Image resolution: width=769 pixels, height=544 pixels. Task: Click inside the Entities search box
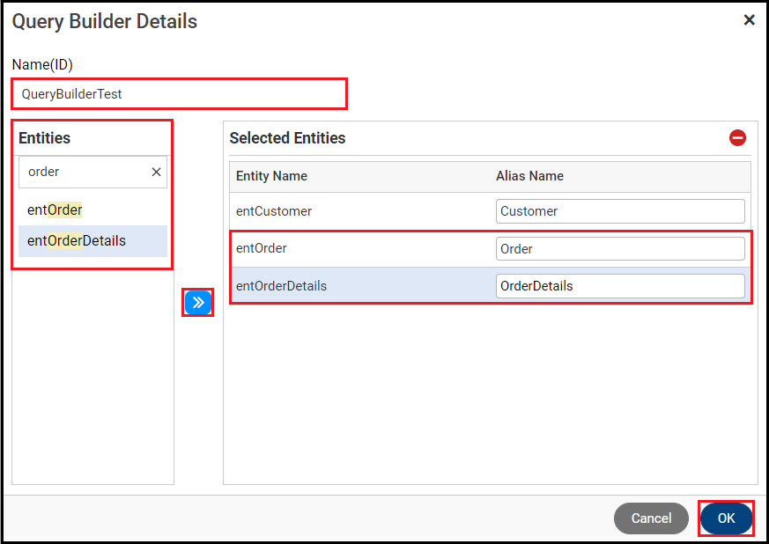click(x=84, y=173)
